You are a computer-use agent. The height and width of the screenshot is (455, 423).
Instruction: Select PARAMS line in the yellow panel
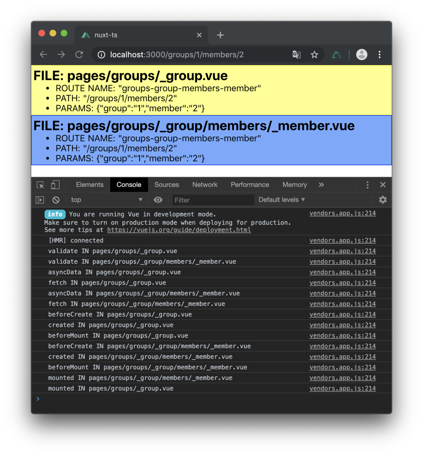130,108
